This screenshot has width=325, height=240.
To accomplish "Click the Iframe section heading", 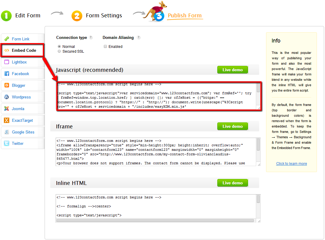I will [64, 126].
